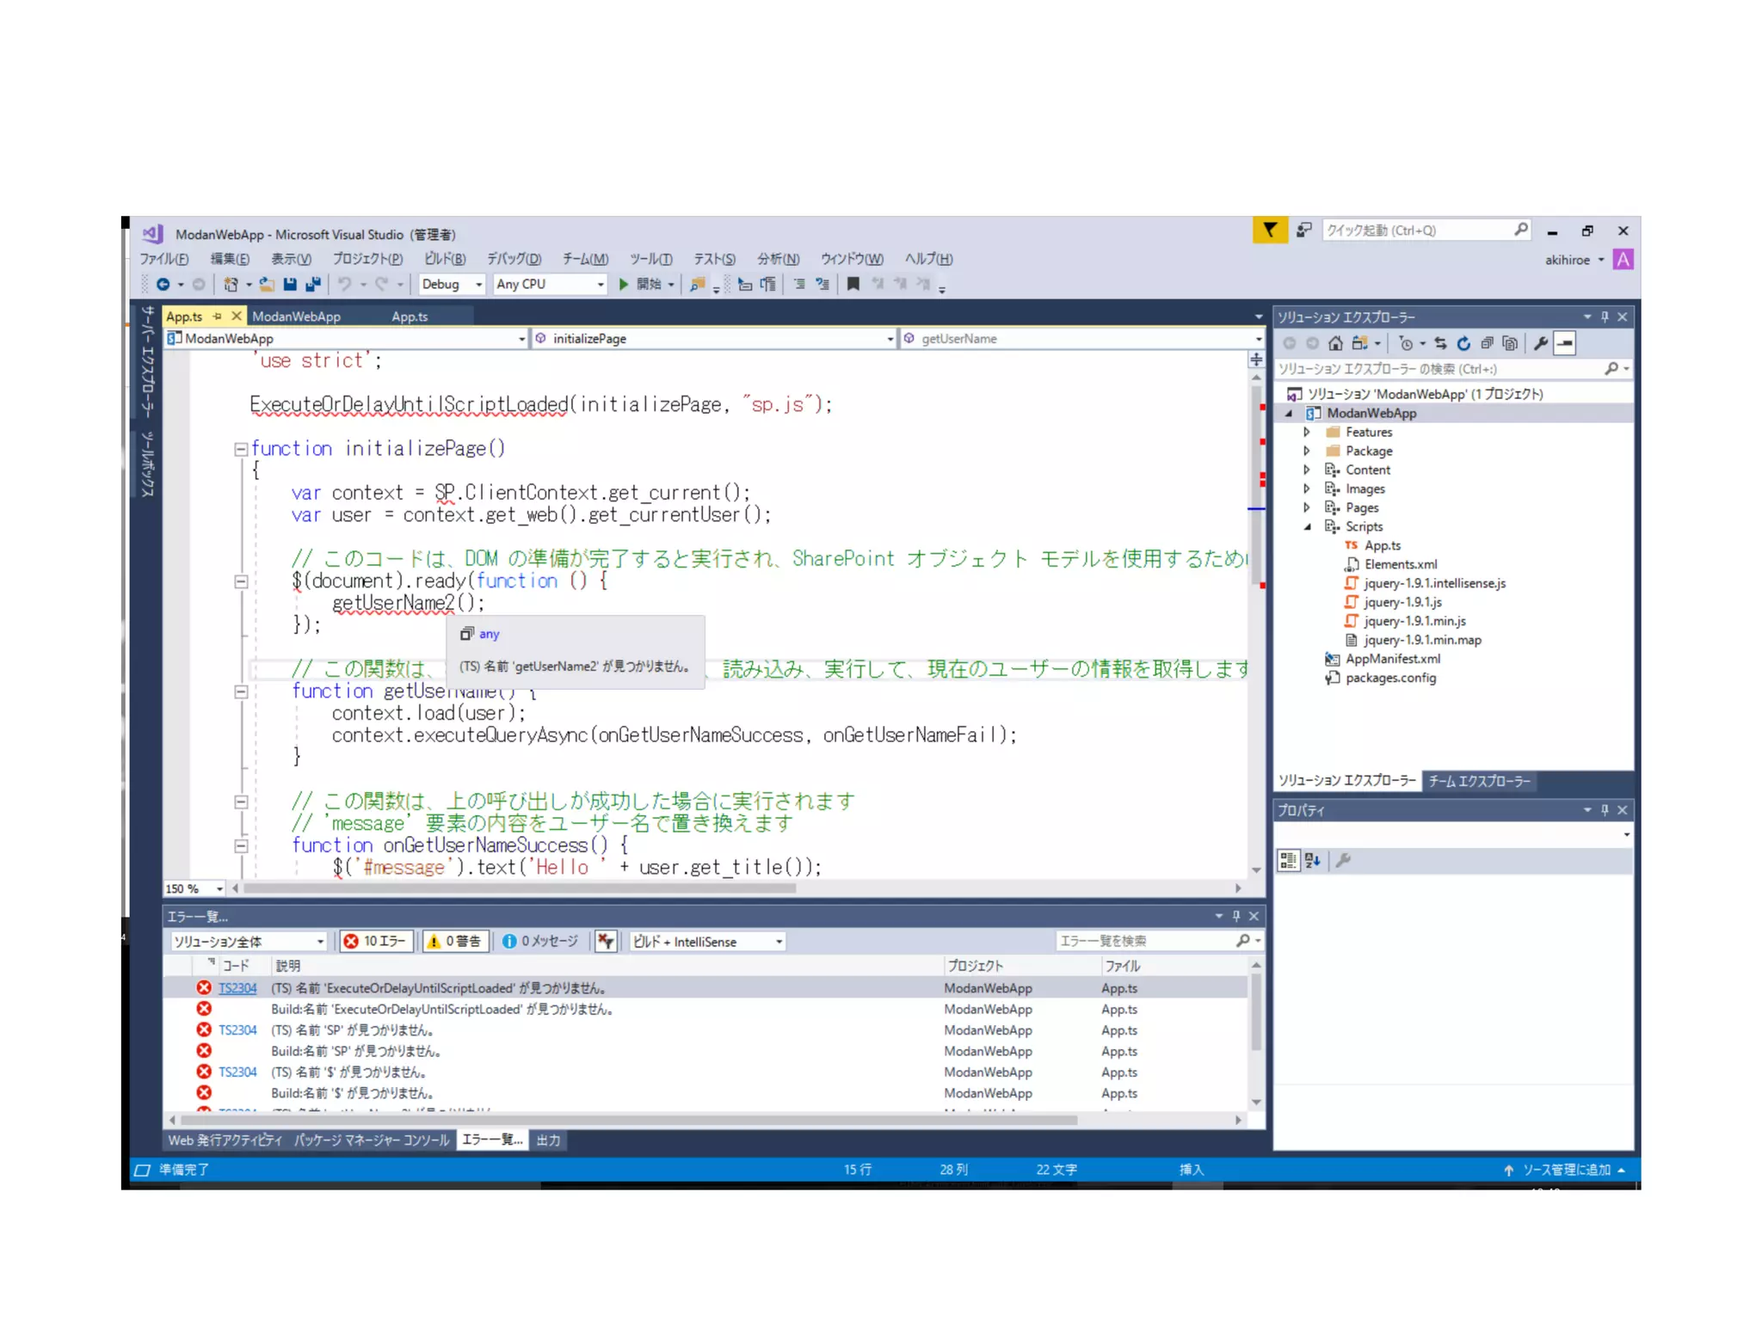Click the editor horizontal scrollbar

point(521,888)
